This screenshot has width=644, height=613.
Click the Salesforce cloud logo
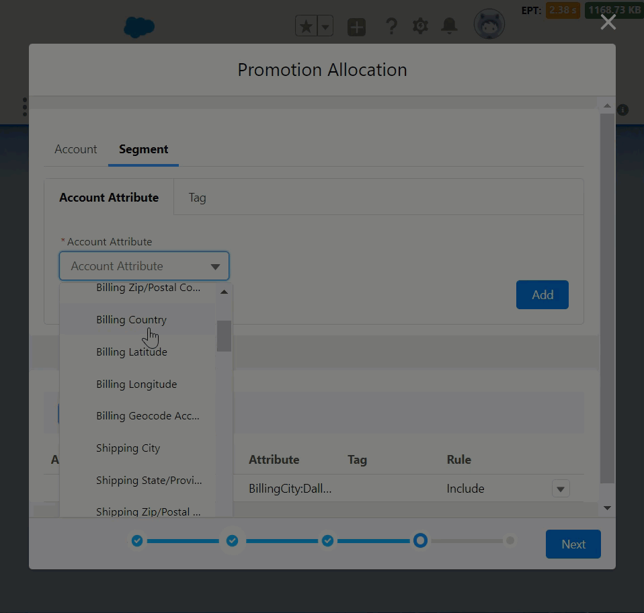click(x=139, y=27)
